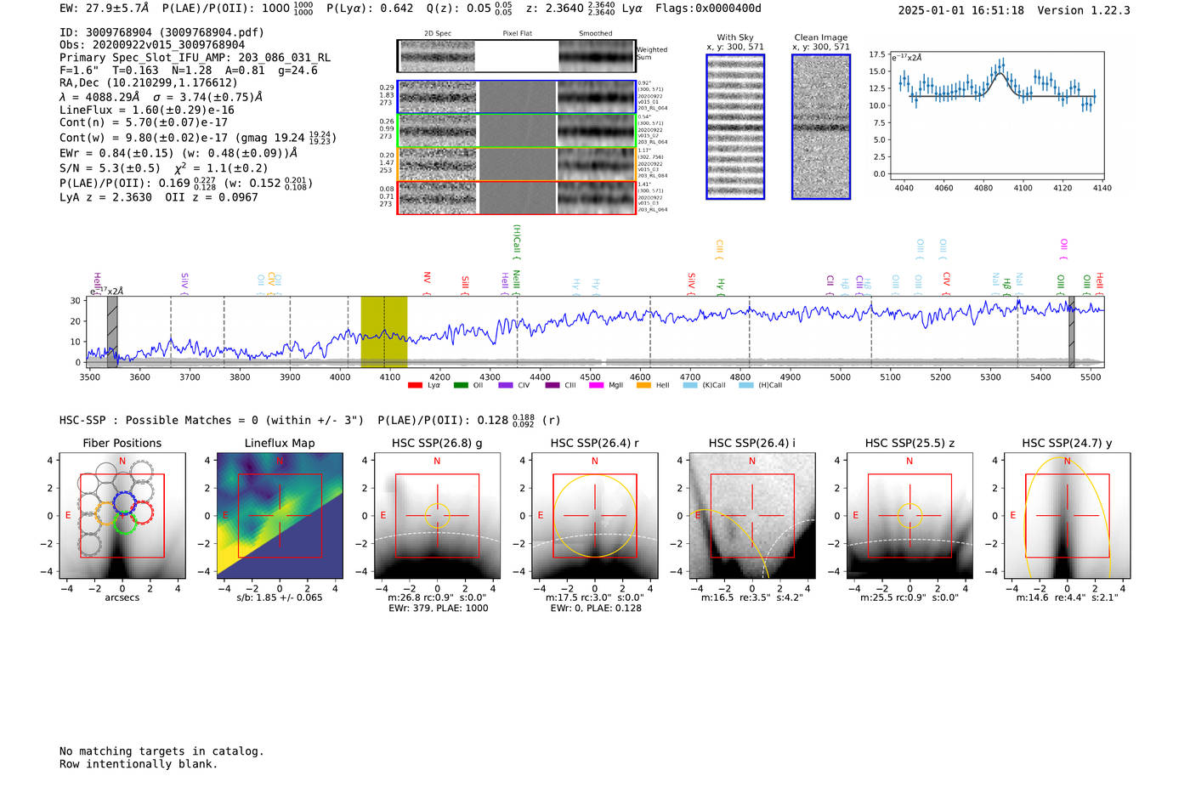Click the LineFlux = 1.60(±0.29)e-17 line

[147, 110]
